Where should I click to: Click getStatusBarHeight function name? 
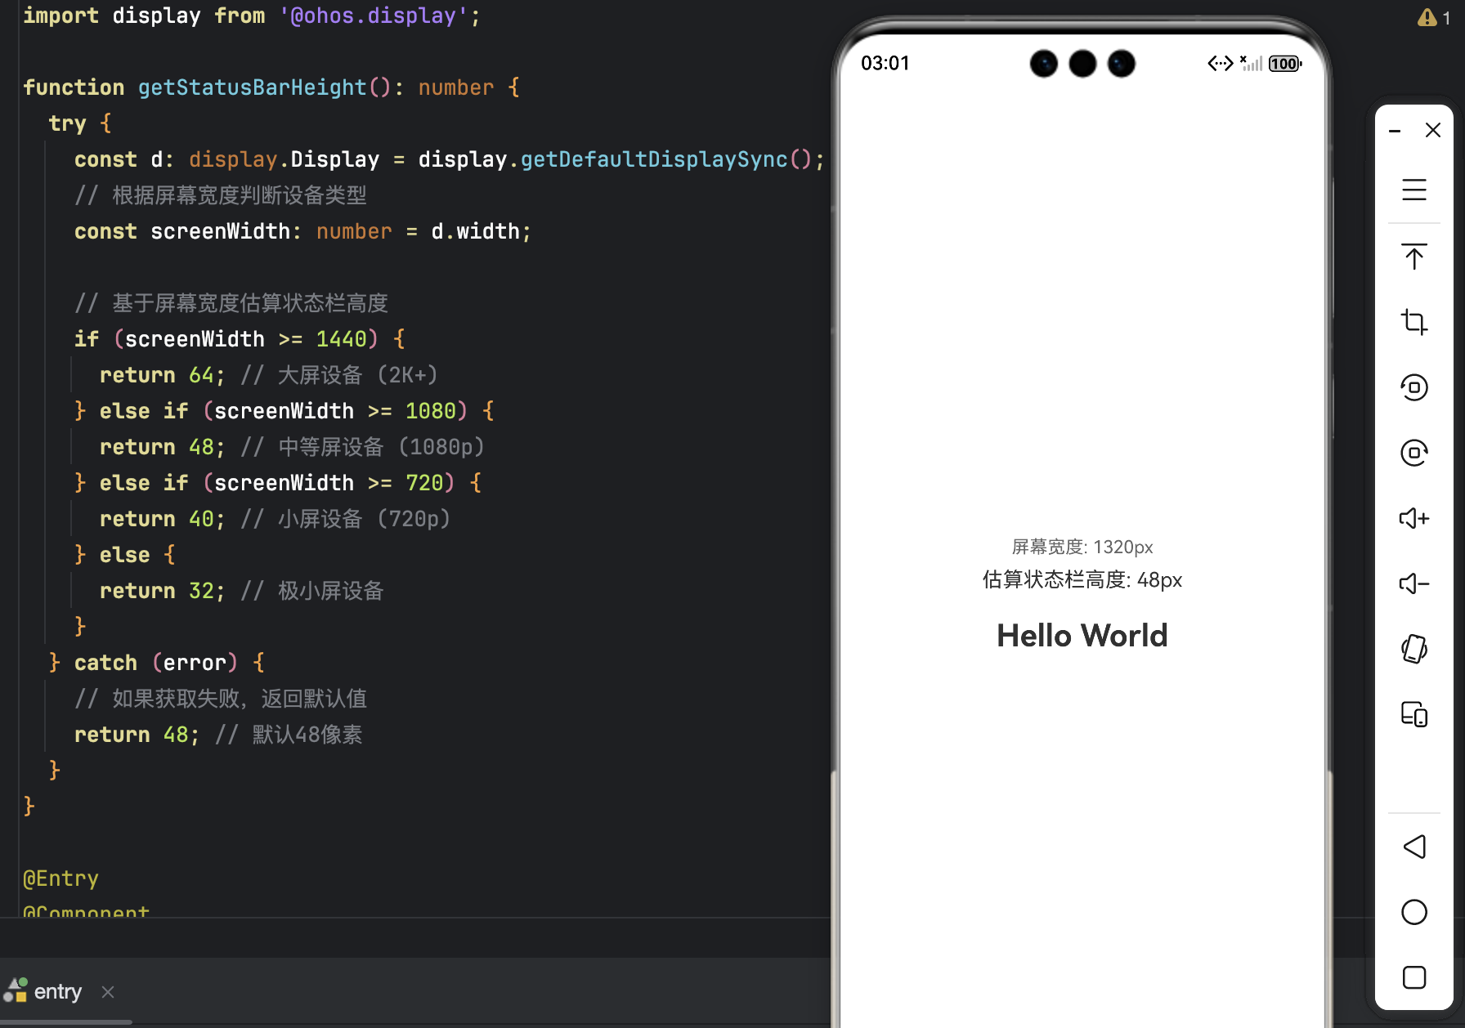pyautogui.click(x=253, y=87)
